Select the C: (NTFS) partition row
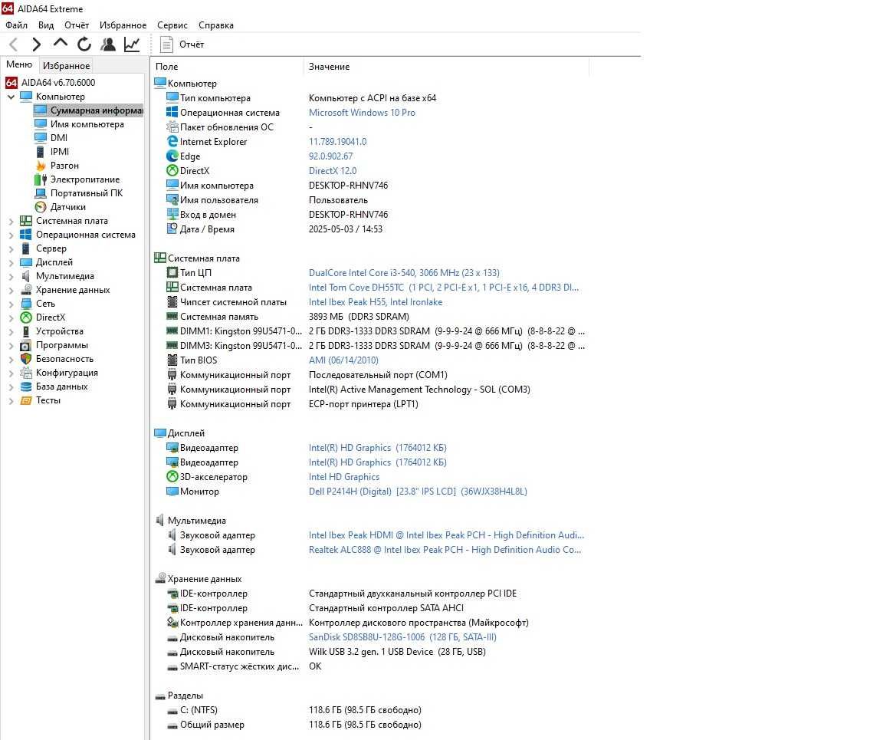 click(372, 710)
